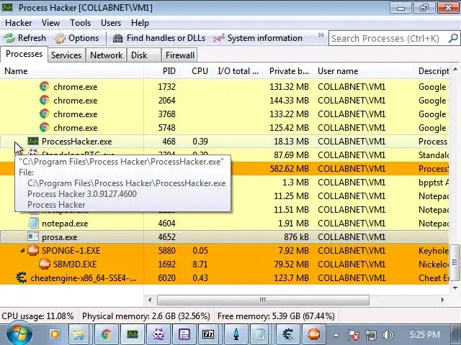Sort by the Name column header
Screen dimensions: 461x345
(x=72, y=71)
